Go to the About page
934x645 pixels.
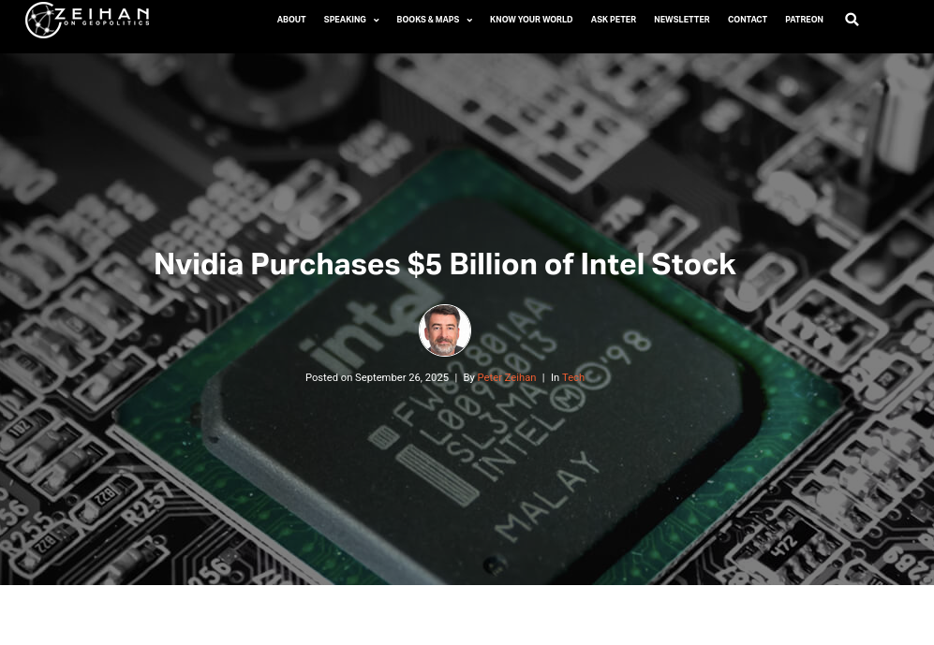click(x=291, y=20)
